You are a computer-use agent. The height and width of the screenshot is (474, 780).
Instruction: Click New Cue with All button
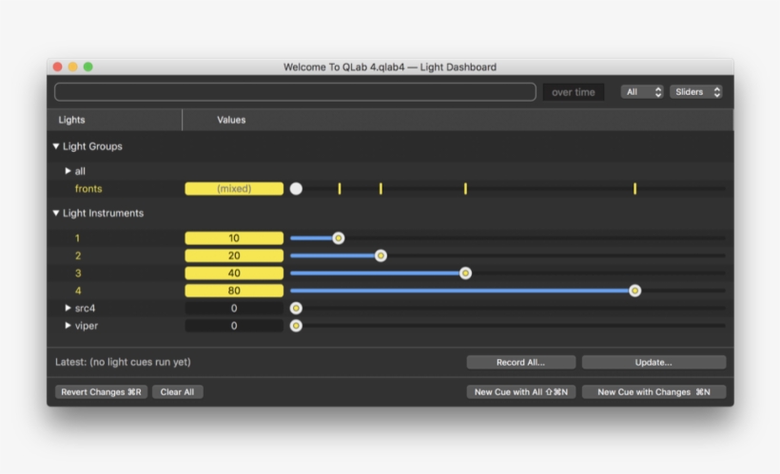(x=521, y=392)
